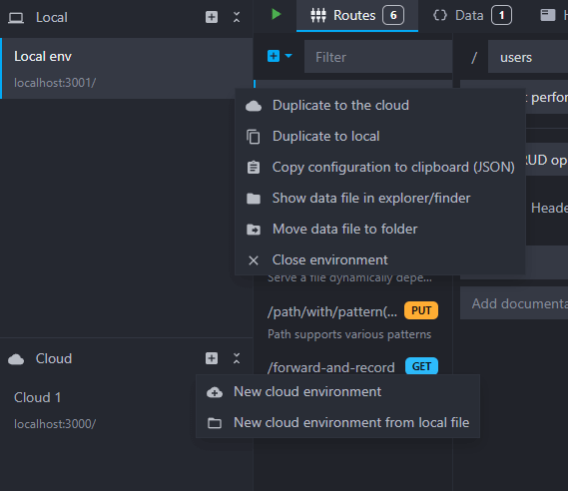This screenshot has height=491, width=568.
Task: Choose Duplicate to local
Action: pos(380,136)
